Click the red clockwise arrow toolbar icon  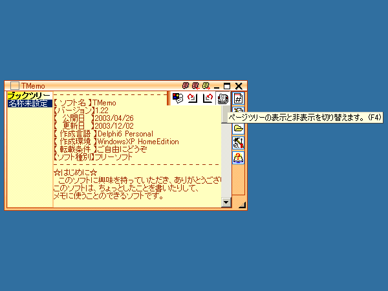pos(192,98)
